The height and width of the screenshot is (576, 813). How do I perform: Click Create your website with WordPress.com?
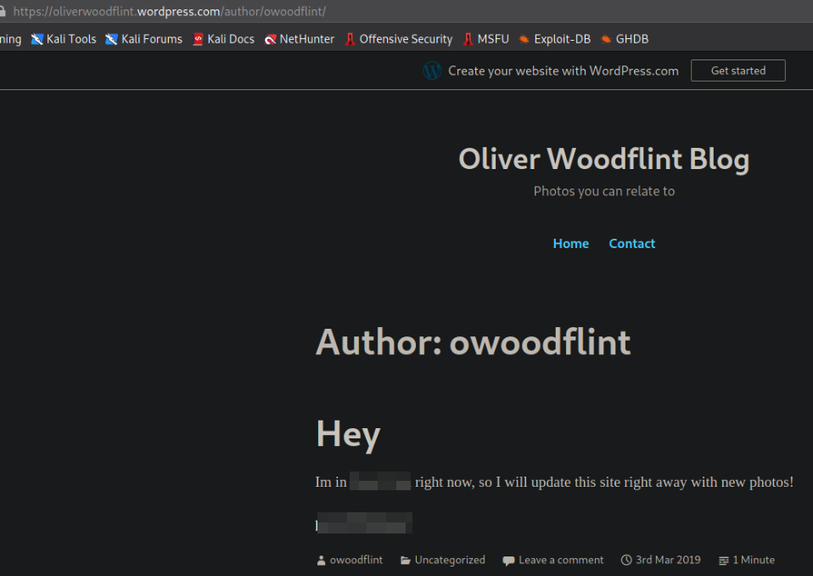[x=563, y=71]
